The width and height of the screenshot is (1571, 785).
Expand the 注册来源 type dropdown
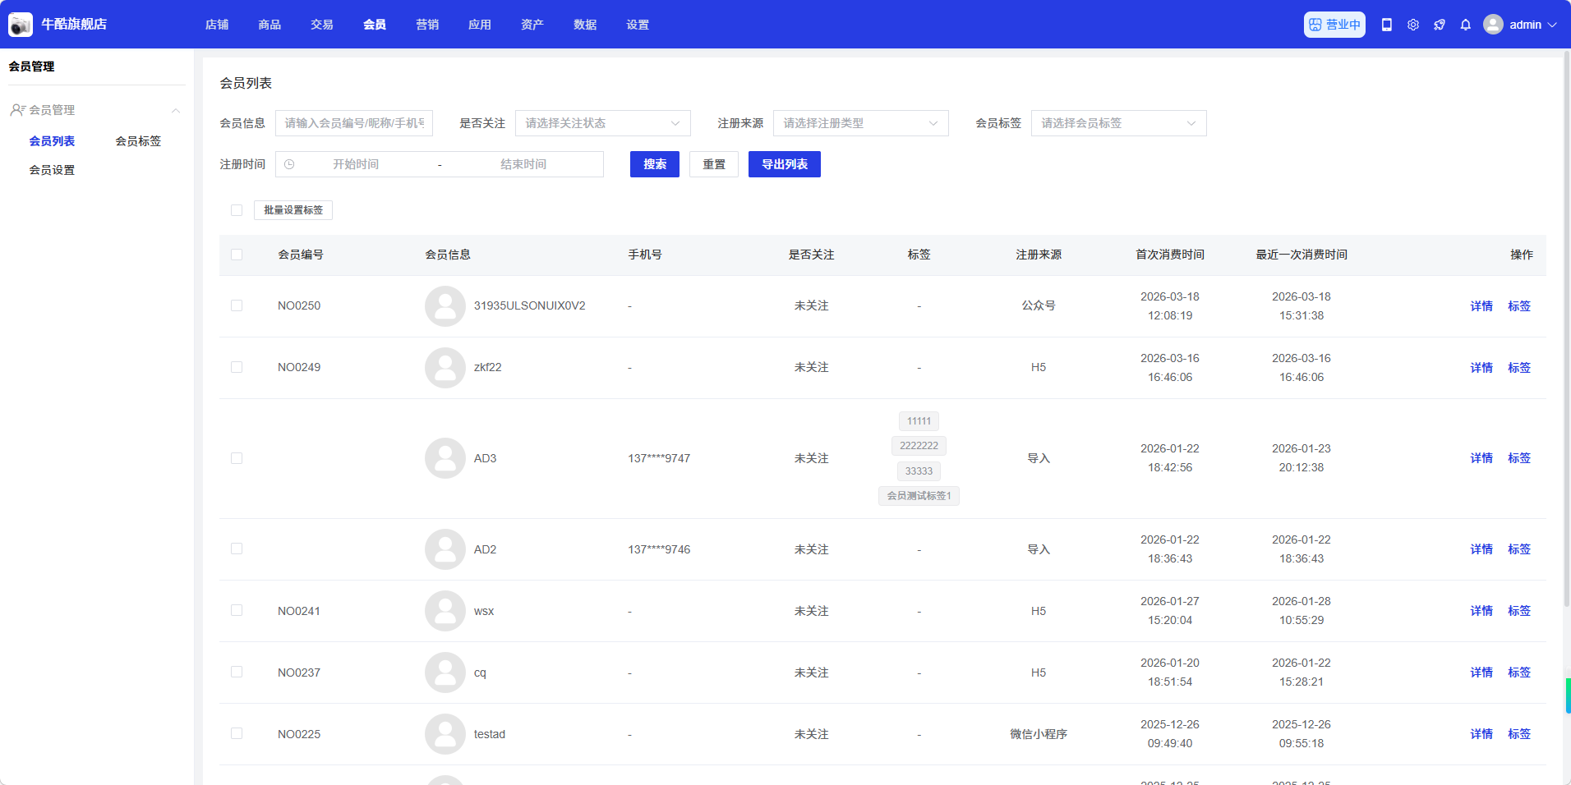tap(860, 123)
